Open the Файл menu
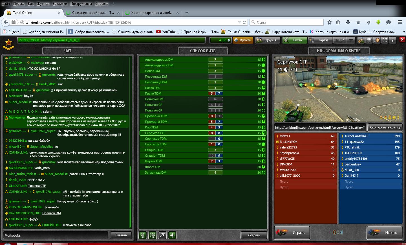406x245 pixels. click(6, 4)
